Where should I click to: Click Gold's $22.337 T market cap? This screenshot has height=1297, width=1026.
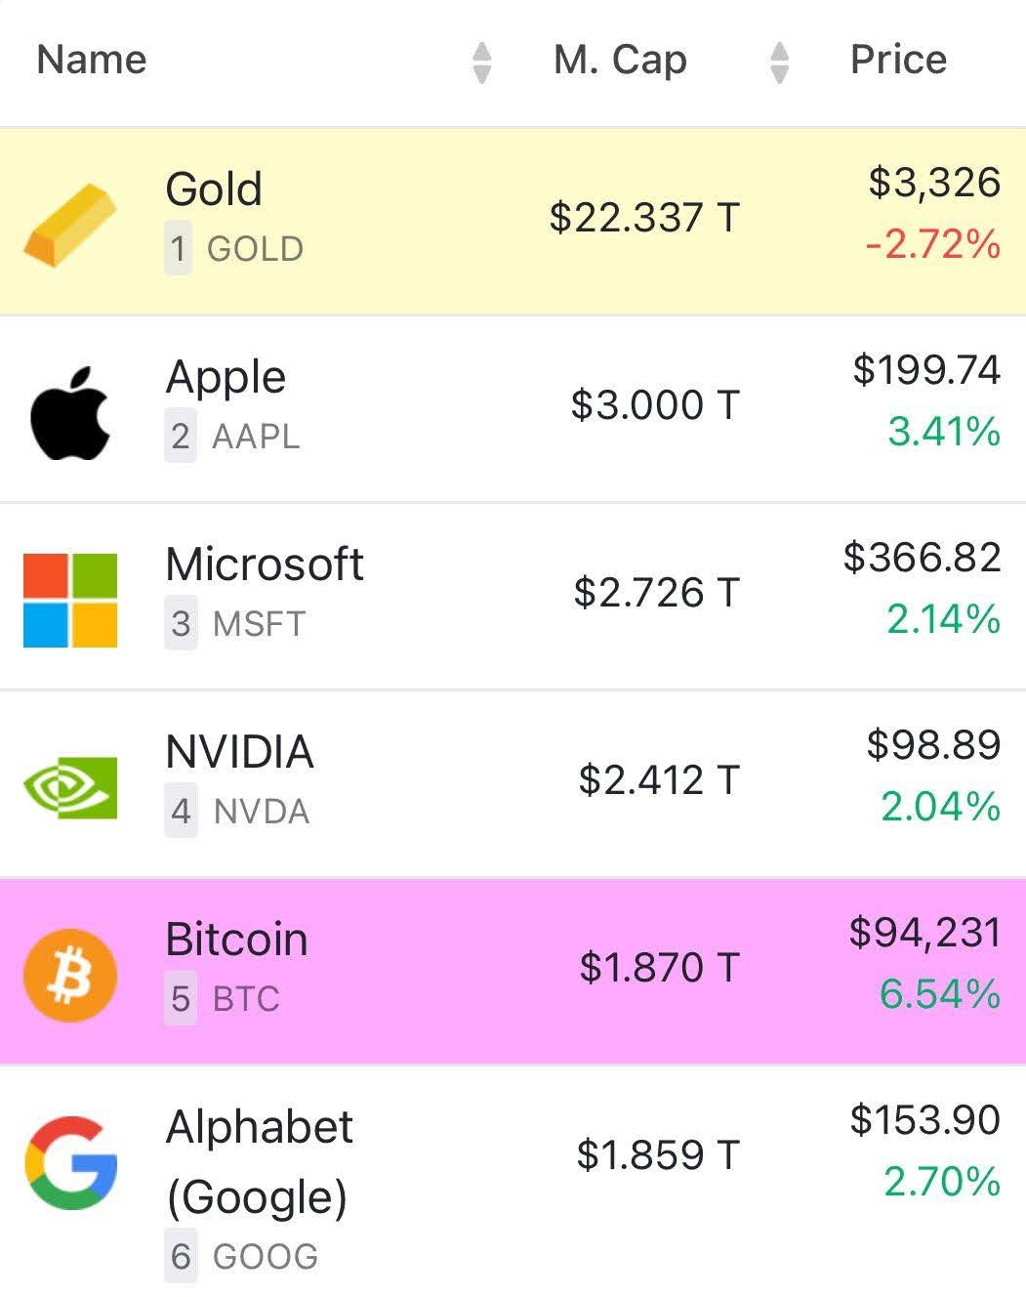click(644, 217)
